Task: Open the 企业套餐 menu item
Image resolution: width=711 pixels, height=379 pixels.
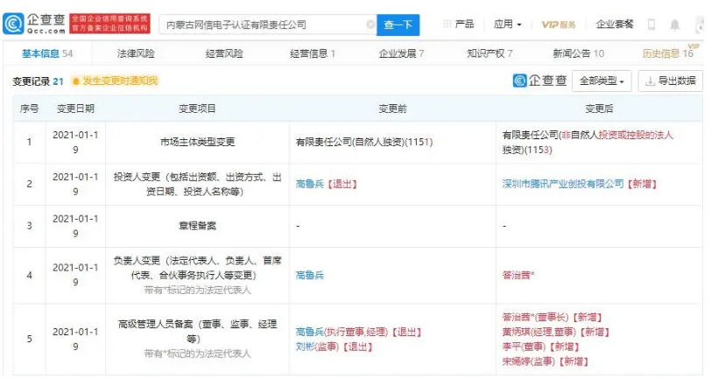Action: (x=614, y=25)
